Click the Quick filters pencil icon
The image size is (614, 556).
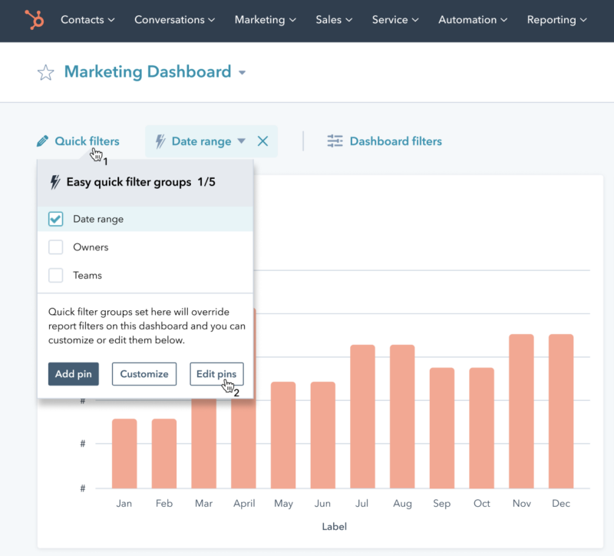pos(42,141)
